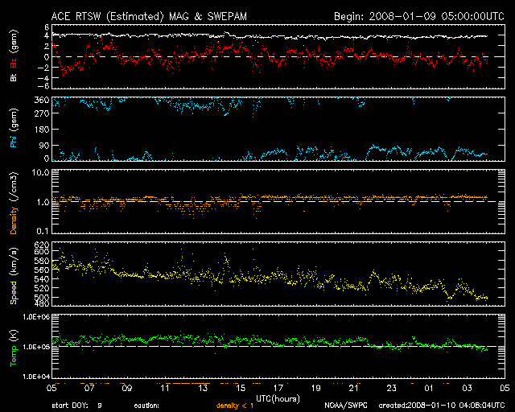Click the green Temp (K) axis label
515x412 pixels.
pos(14,348)
